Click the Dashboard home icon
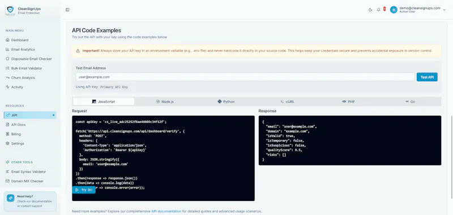Screen dimensions: 453x215 pyautogui.click(x=7, y=40)
